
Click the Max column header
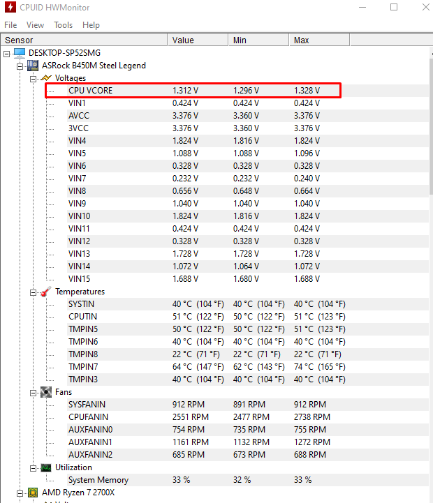point(319,40)
